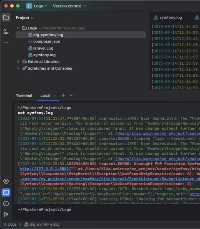This screenshot has width=200, height=229.
Task: Click first editor line 2023-09-14T11:34:02
Action: coord(176,26)
